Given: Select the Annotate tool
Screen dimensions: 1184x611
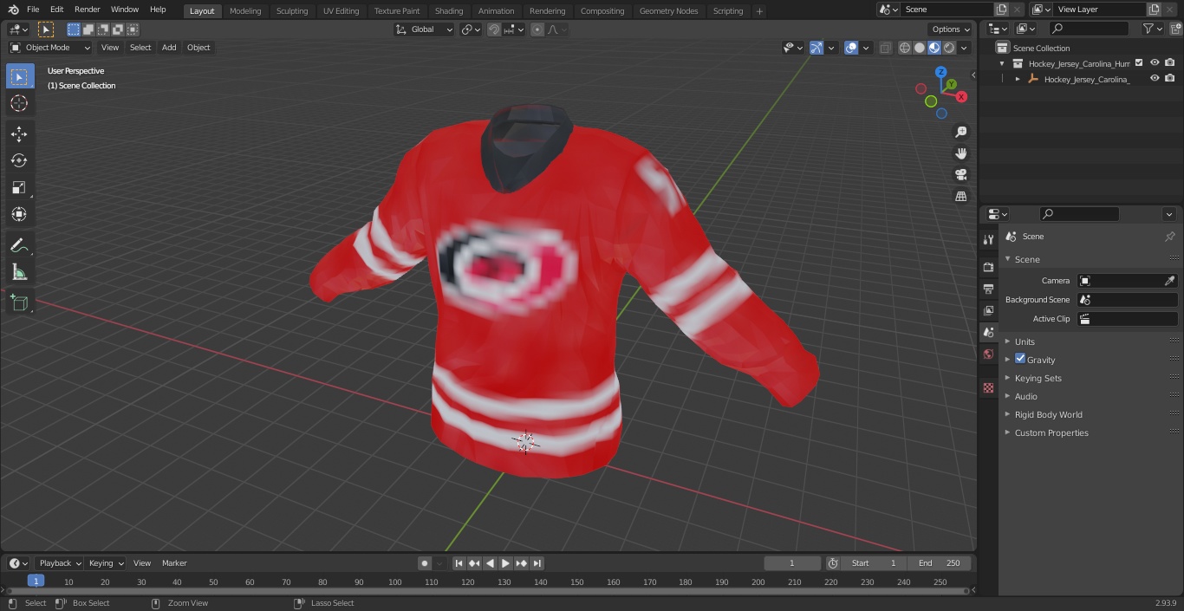Looking at the screenshot, I should [19, 245].
